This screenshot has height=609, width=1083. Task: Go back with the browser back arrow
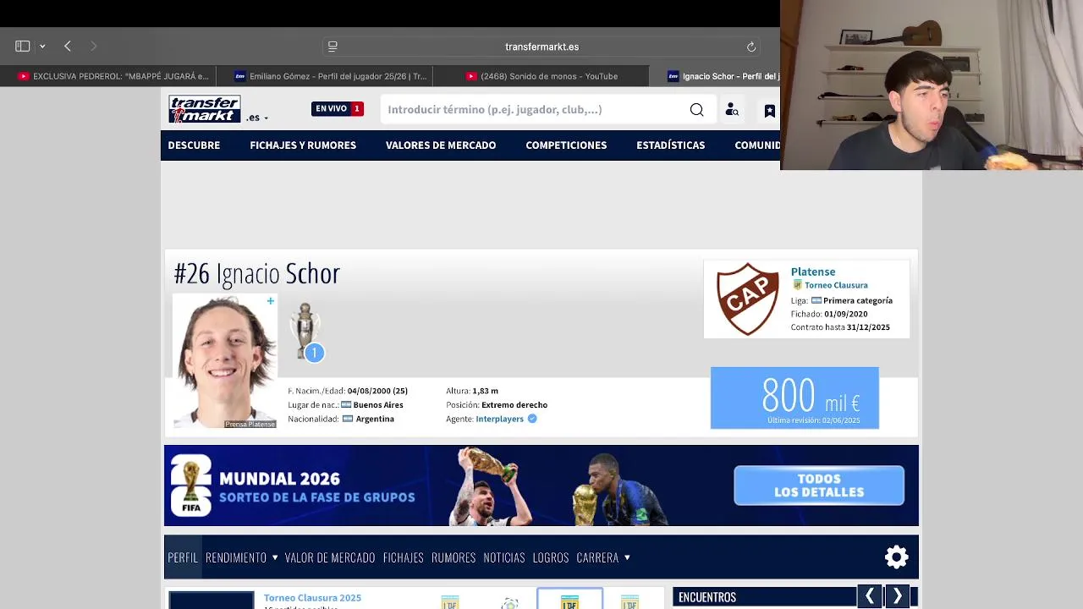click(x=68, y=47)
